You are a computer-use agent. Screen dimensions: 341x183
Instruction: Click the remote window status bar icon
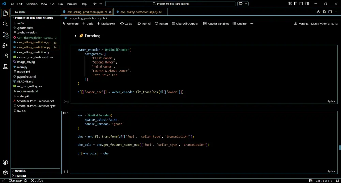tap(3, 181)
